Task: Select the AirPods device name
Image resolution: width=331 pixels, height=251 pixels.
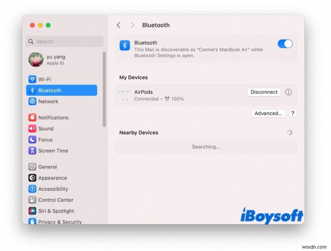Action: 144,92
